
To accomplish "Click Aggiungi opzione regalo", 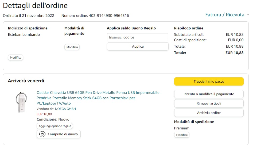I will [55, 126].
